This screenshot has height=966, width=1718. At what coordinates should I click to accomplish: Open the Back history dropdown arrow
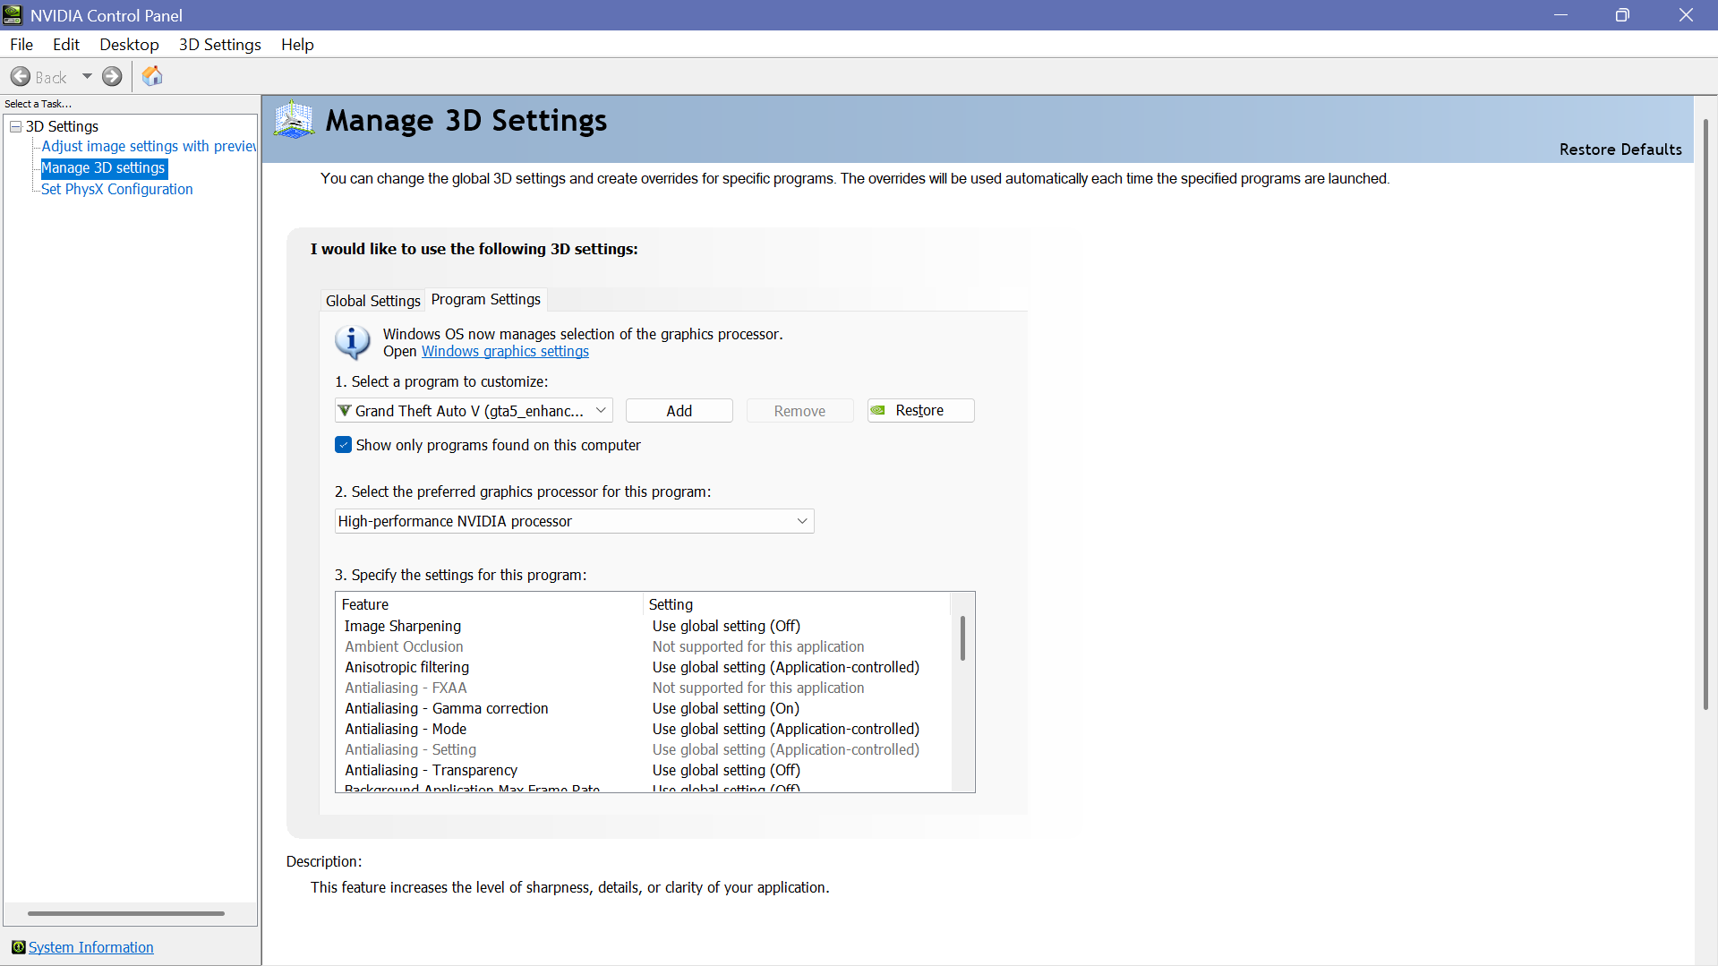pyautogui.click(x=87, y=77)
